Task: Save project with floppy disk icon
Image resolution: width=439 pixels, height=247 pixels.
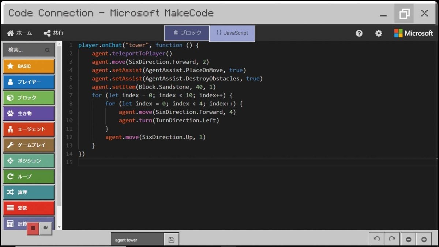Action: pos(171,240)
